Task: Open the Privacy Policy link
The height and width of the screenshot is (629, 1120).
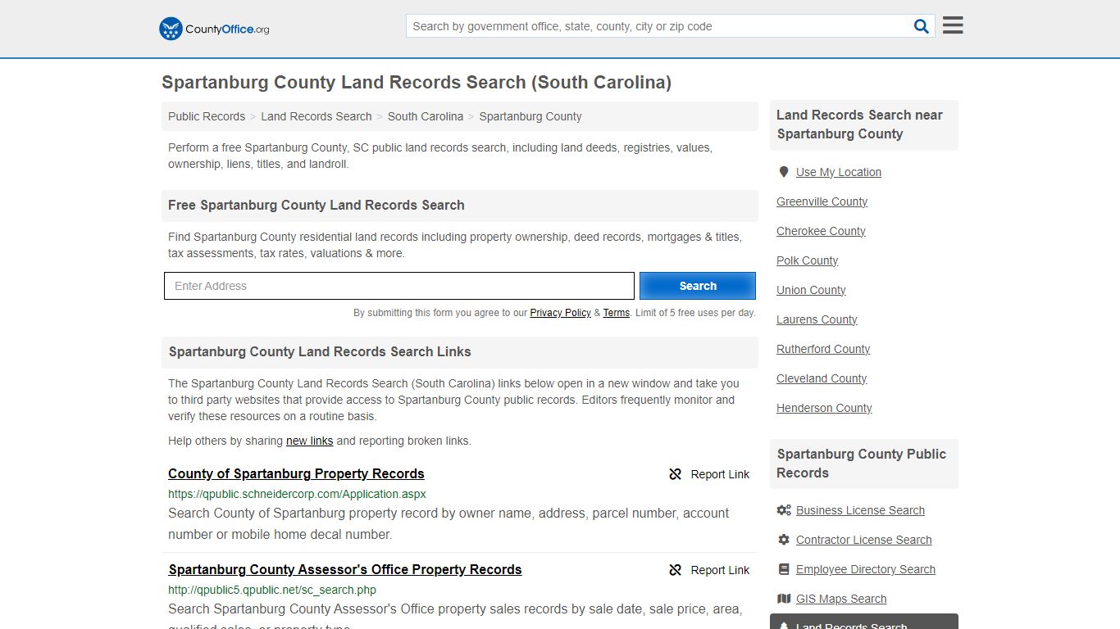Action: [x=560, y=313]
